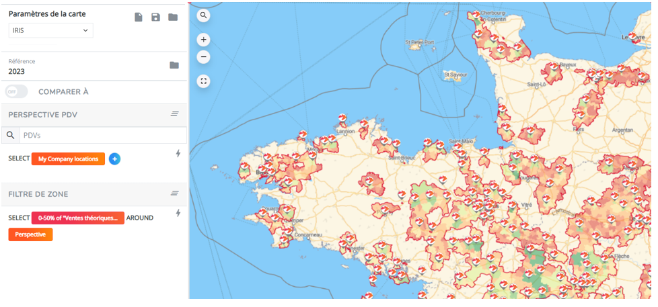
Task: Toggle the COMPARER À switch on
Action: (x=16, y=92)
